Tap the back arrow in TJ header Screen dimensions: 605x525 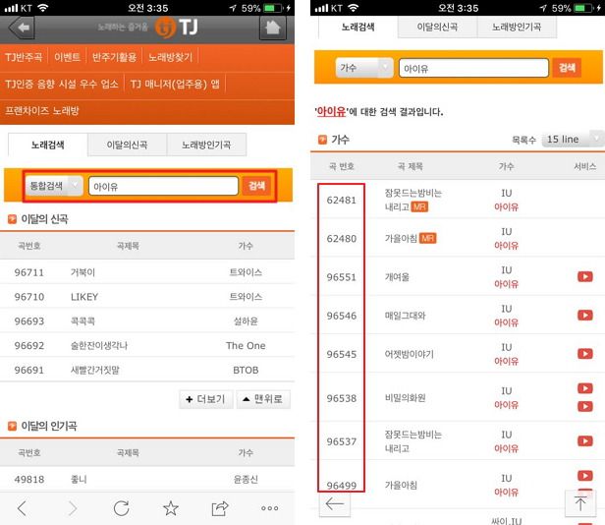click(x=22, y=28)
